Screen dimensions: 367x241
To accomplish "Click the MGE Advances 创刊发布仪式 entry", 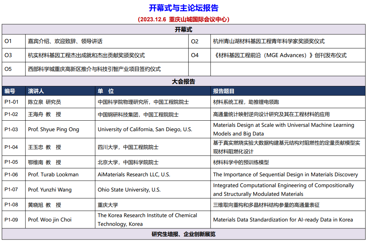I will point(280,55).
